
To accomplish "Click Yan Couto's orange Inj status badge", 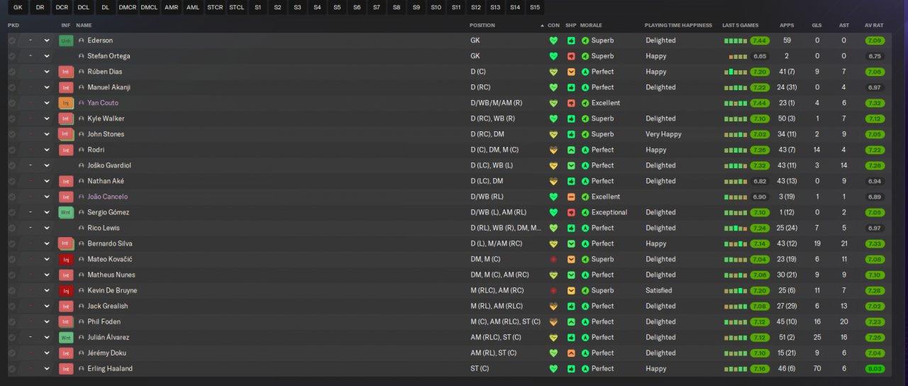I will [66, 103].
